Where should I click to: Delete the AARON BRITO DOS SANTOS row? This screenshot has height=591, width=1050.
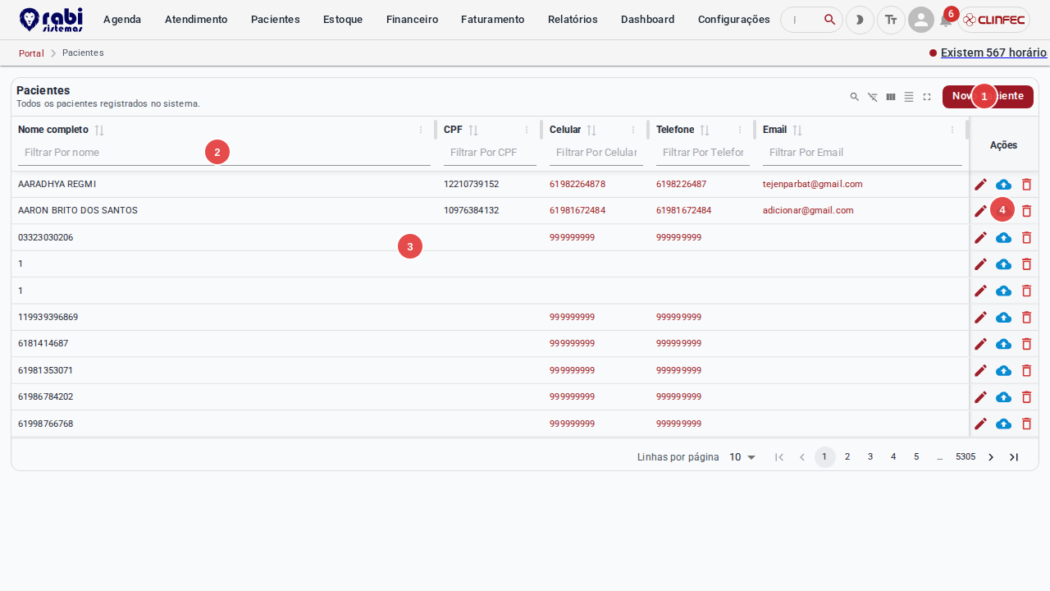coord(1026,211)
